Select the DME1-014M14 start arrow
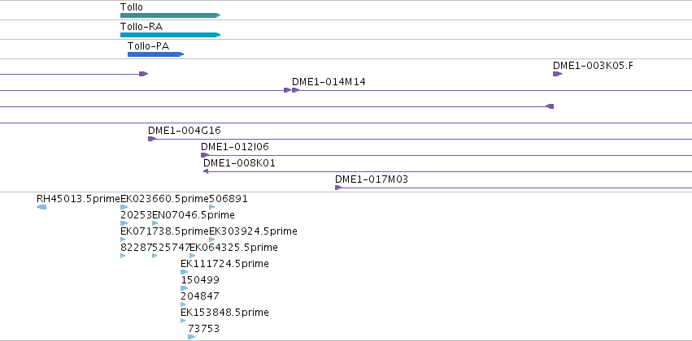The width and height of the screenshot is (692, 341). (x=296, y=90)
